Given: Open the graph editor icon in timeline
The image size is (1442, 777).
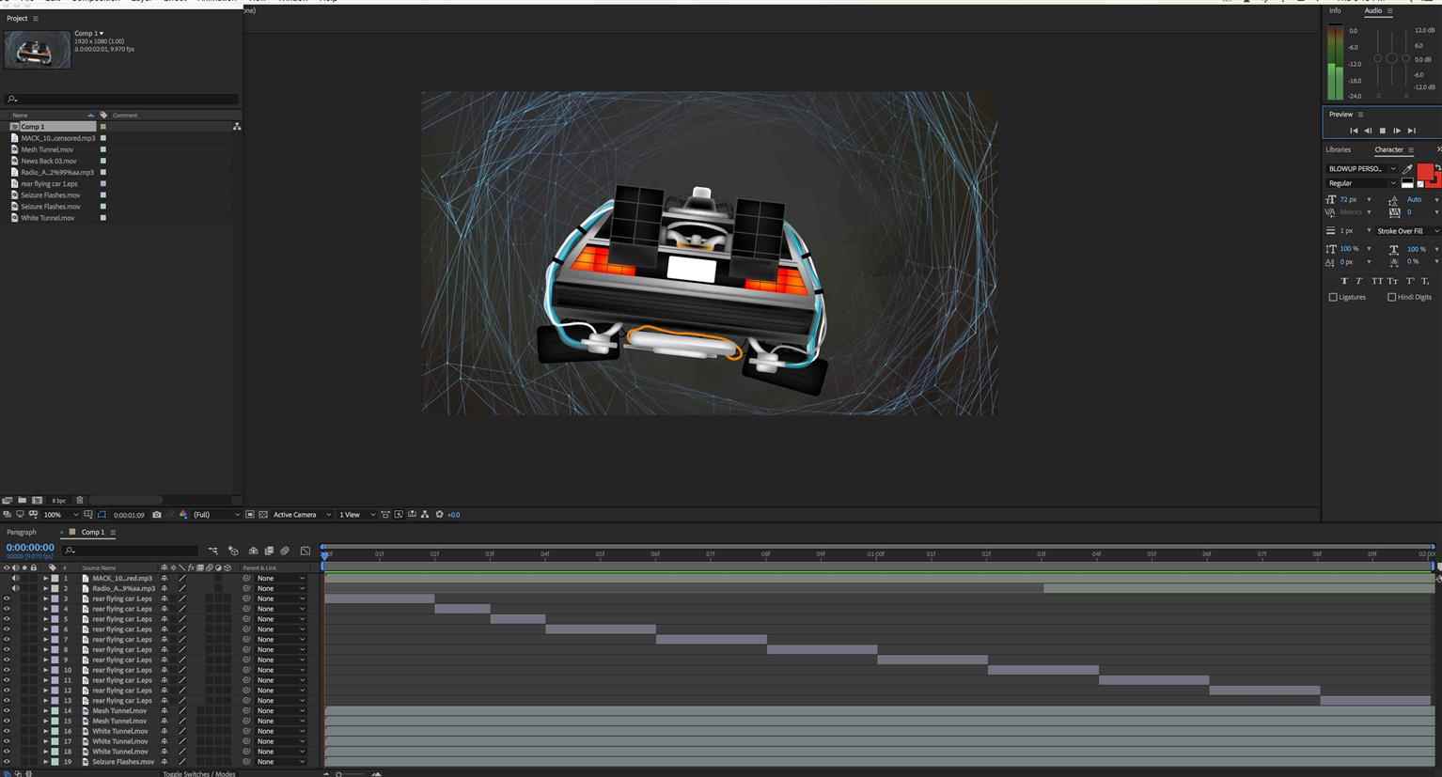Looking at the screenshot, I should [306, 551].
